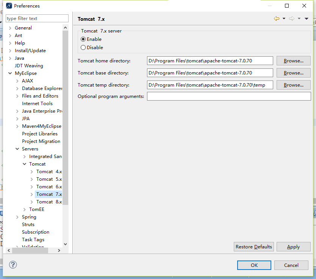Collapse the MyEclipse tree node
Viewport: 316px width, 279px height.
coord(10,73)
